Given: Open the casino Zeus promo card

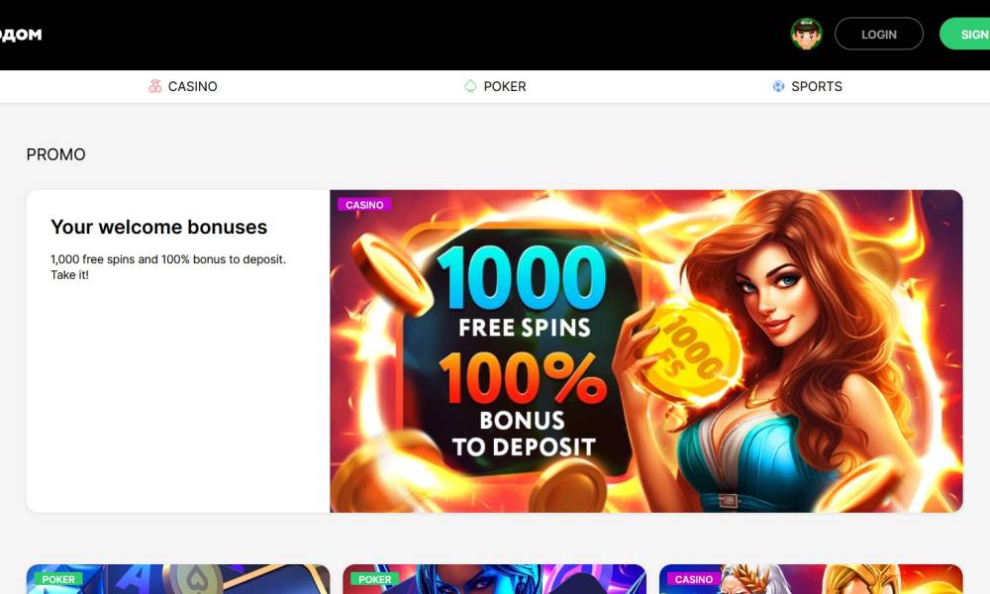Looking at the screenshot, I should tap(811, 579).
